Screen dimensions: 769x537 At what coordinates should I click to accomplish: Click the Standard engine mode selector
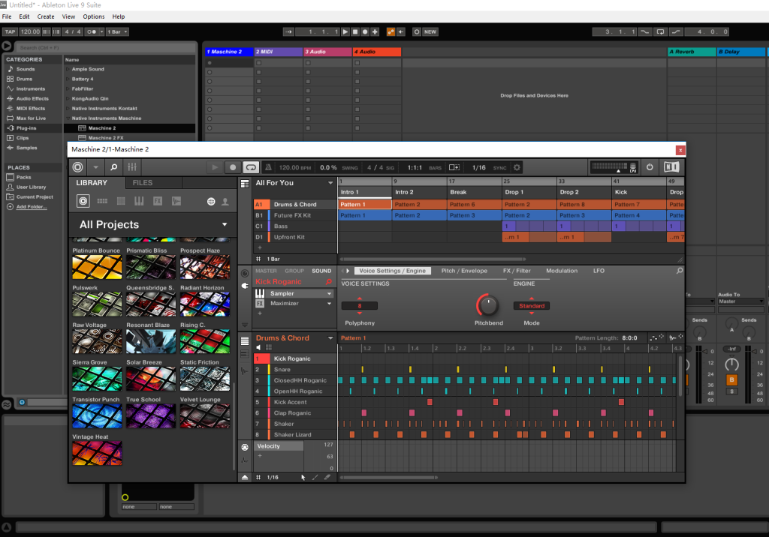pyautogui.click(x=532, y=306)
